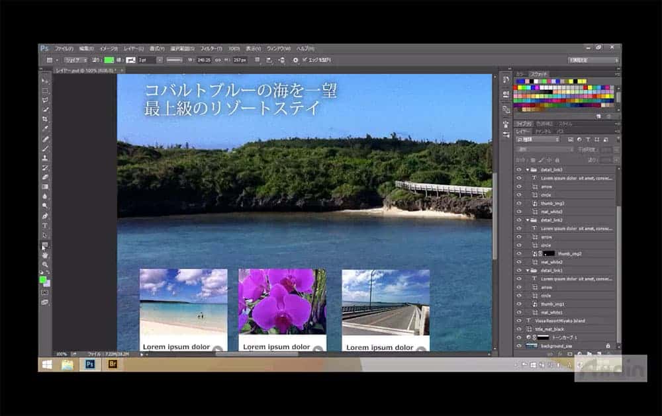Toggle Quick Mask mode icon
This screenshot has height=416, width=662.
[45, 292]
